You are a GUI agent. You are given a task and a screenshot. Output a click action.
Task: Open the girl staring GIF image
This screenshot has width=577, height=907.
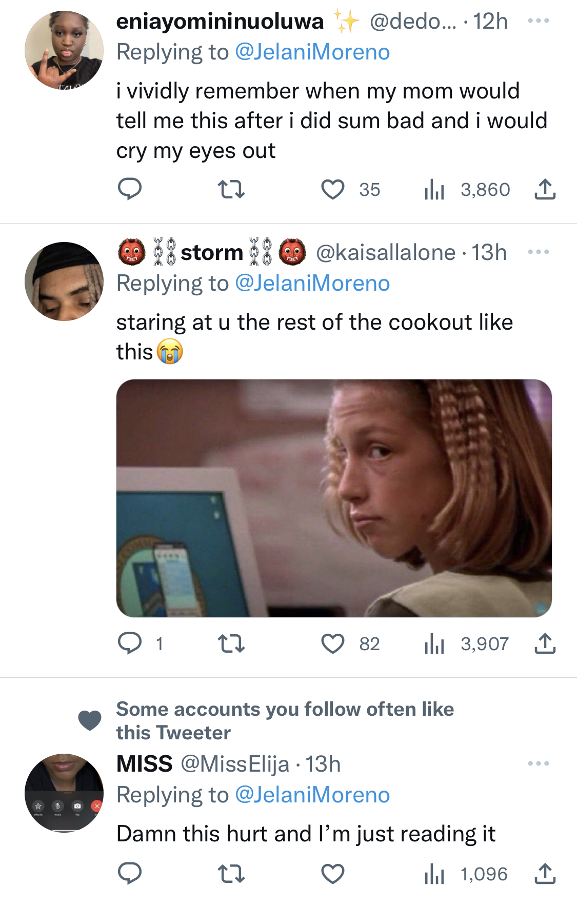[x=334, y=498]
